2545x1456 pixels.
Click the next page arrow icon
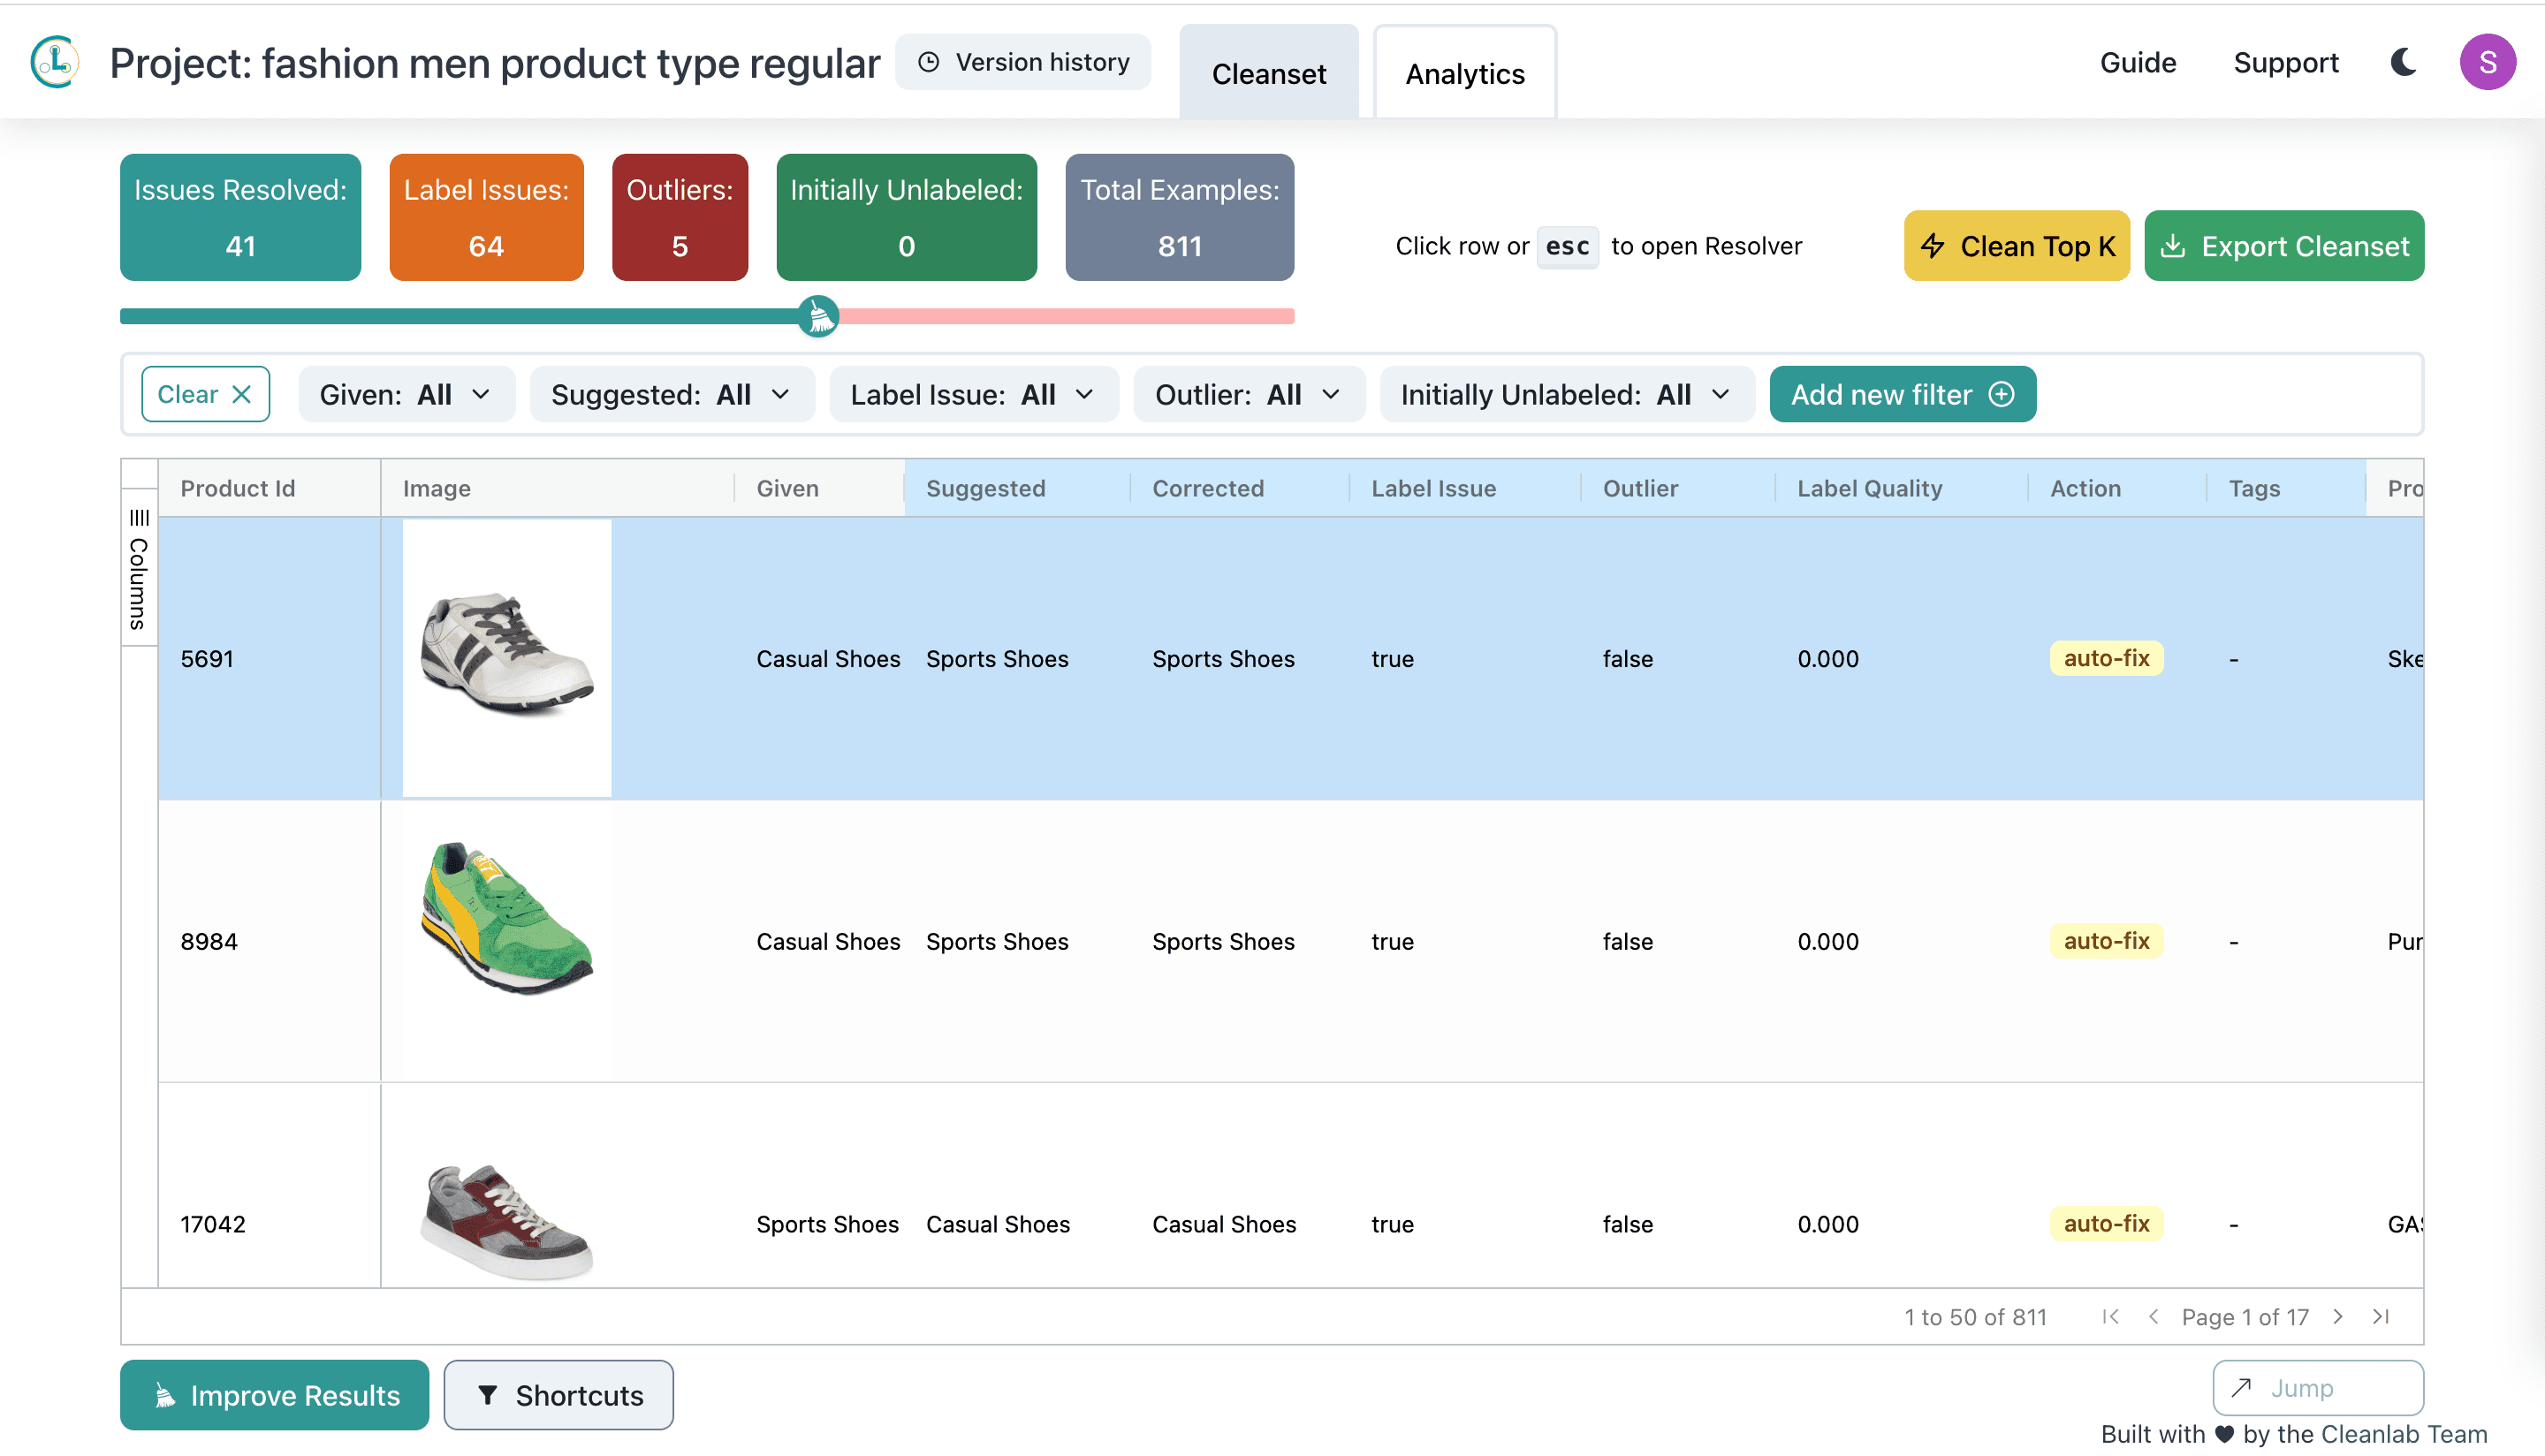point(2339,1317)
